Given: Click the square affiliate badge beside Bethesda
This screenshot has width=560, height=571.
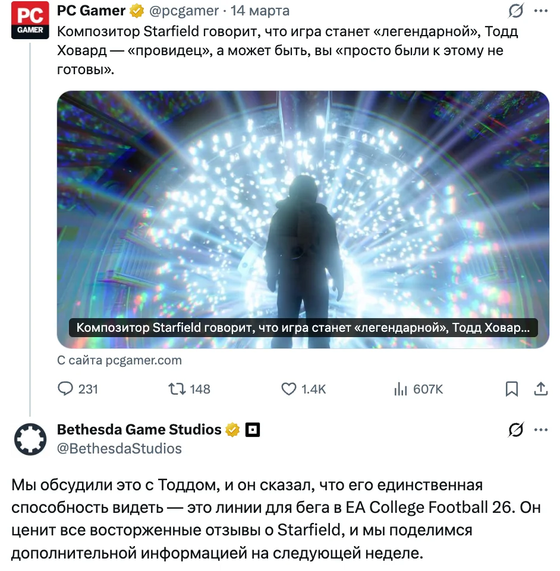Looking at the screenshot, I should [253, 430].
